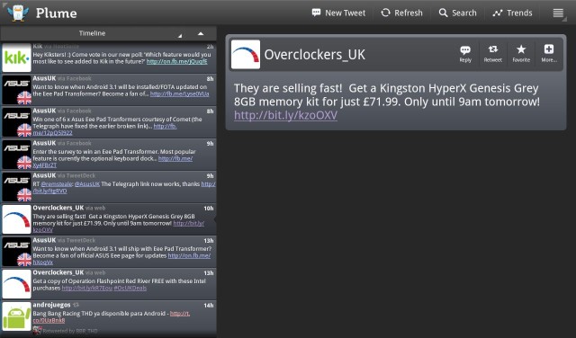Viewport: 576px width, 338px height.
Task: Click the @AsusUK mention in retweet
Action: pyautogui.click(x=87, y=184)
